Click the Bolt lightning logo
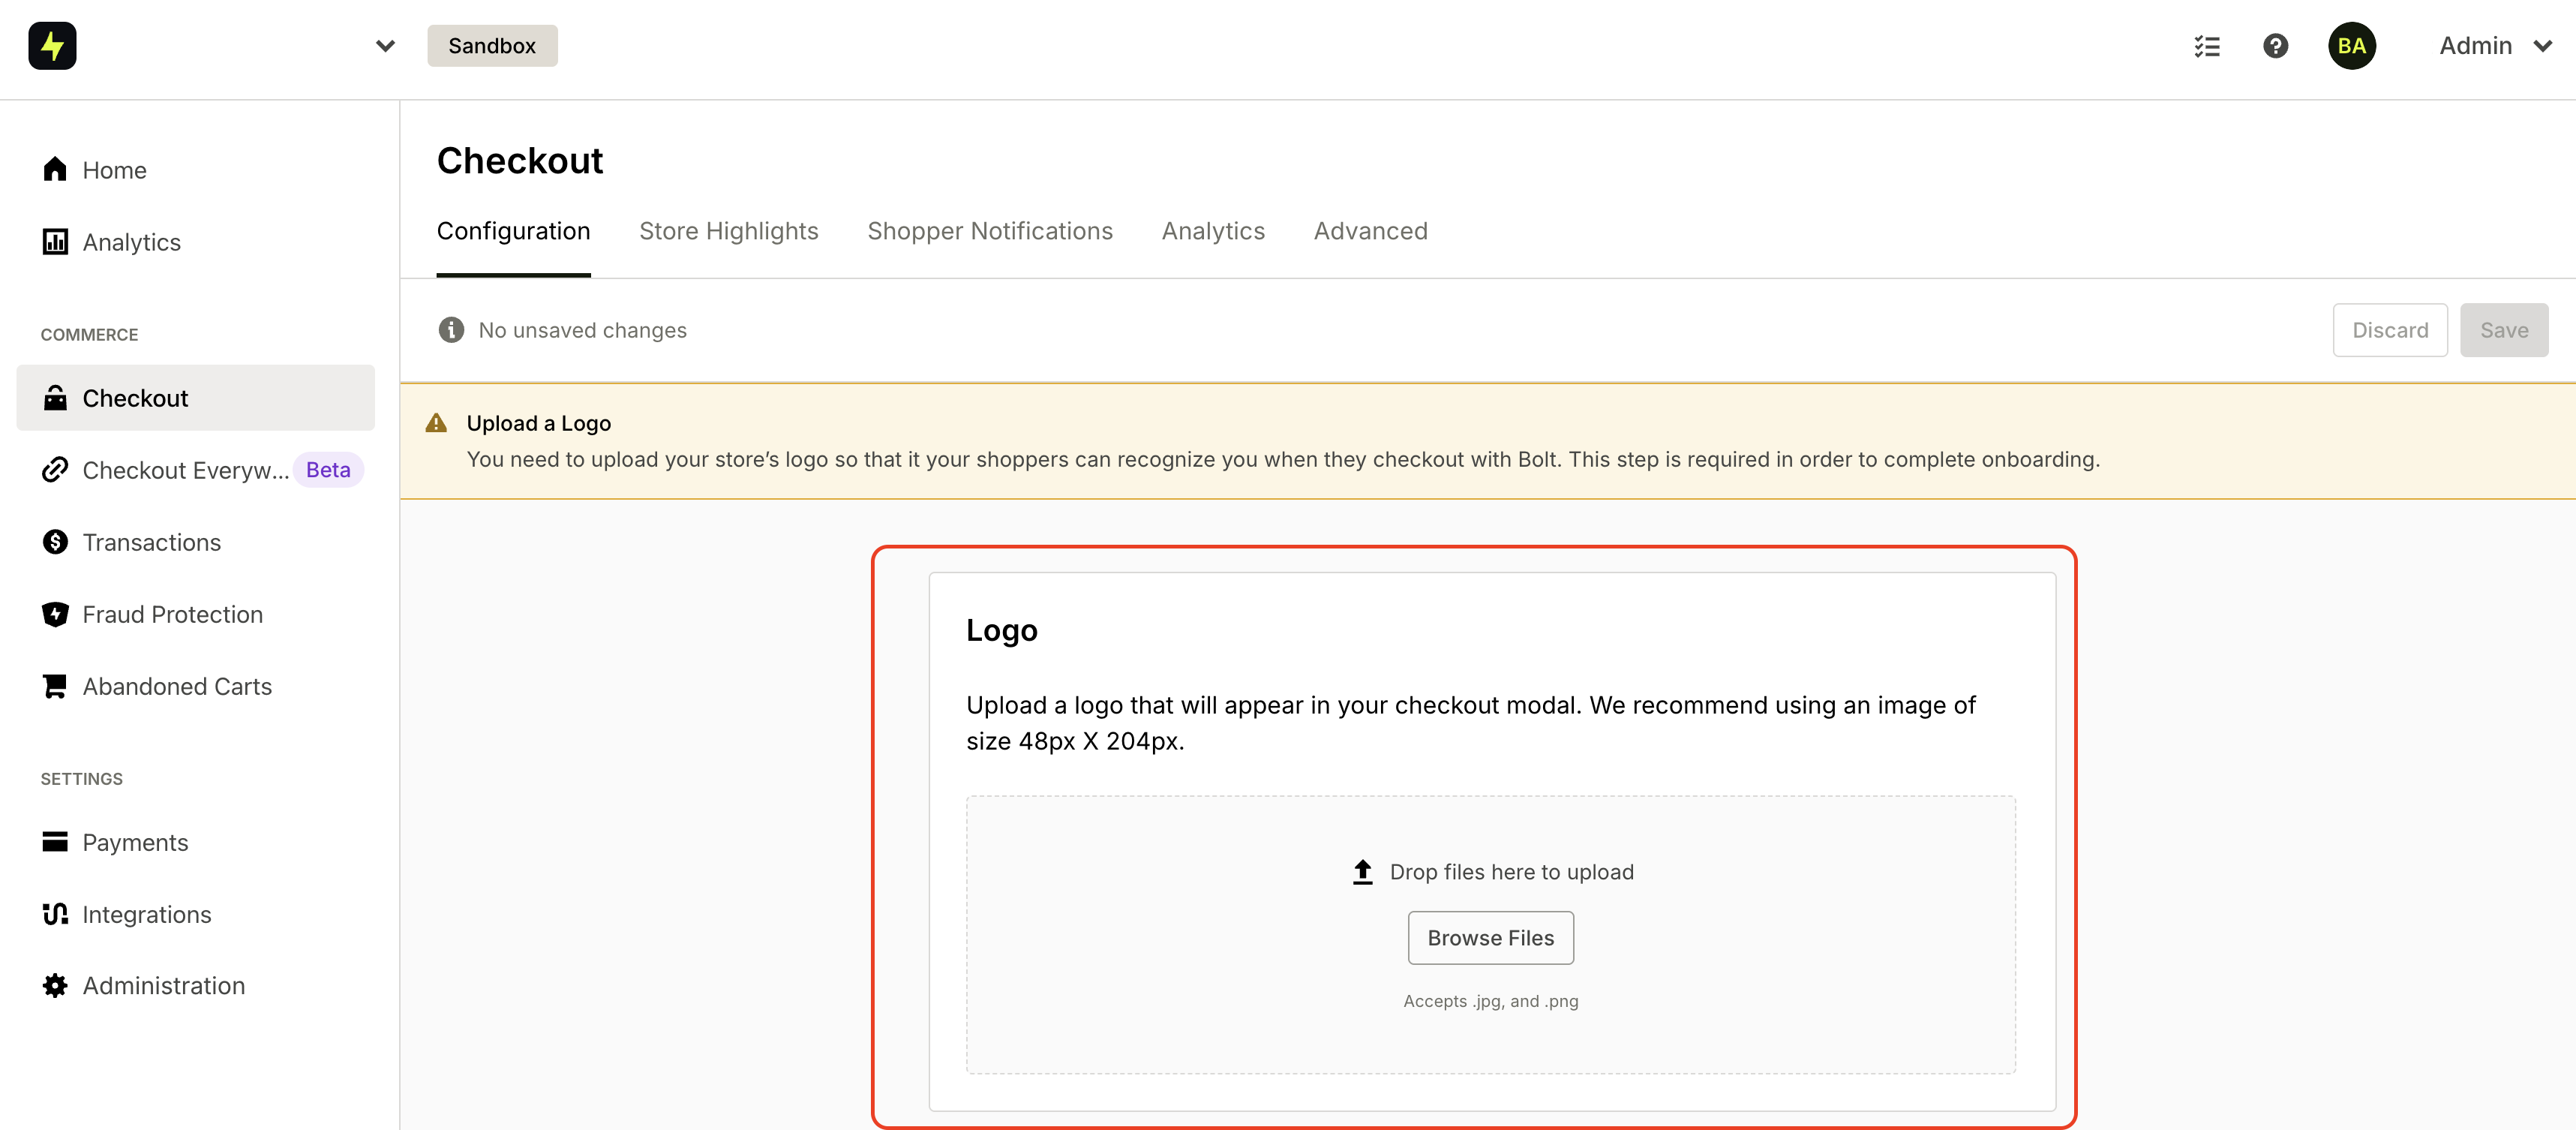The image size is (2576, 1130). pyautogui.click(x=52, y=46)
